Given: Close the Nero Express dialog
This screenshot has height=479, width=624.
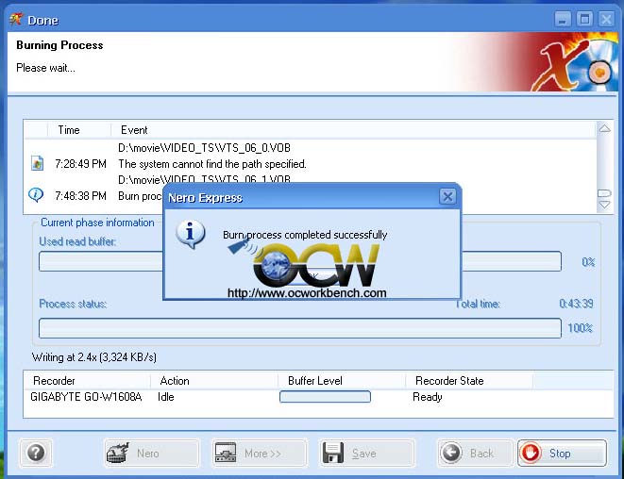Looking at the screenshot, I should pos(447,196).
